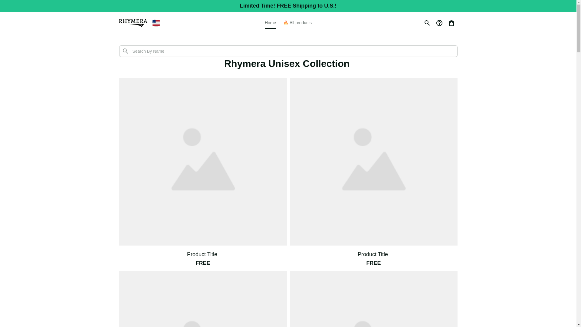Open the second product's placeholder image
The height and width of the screenshot is (327, 581).
pyautogui.click(x=373, y=162)
